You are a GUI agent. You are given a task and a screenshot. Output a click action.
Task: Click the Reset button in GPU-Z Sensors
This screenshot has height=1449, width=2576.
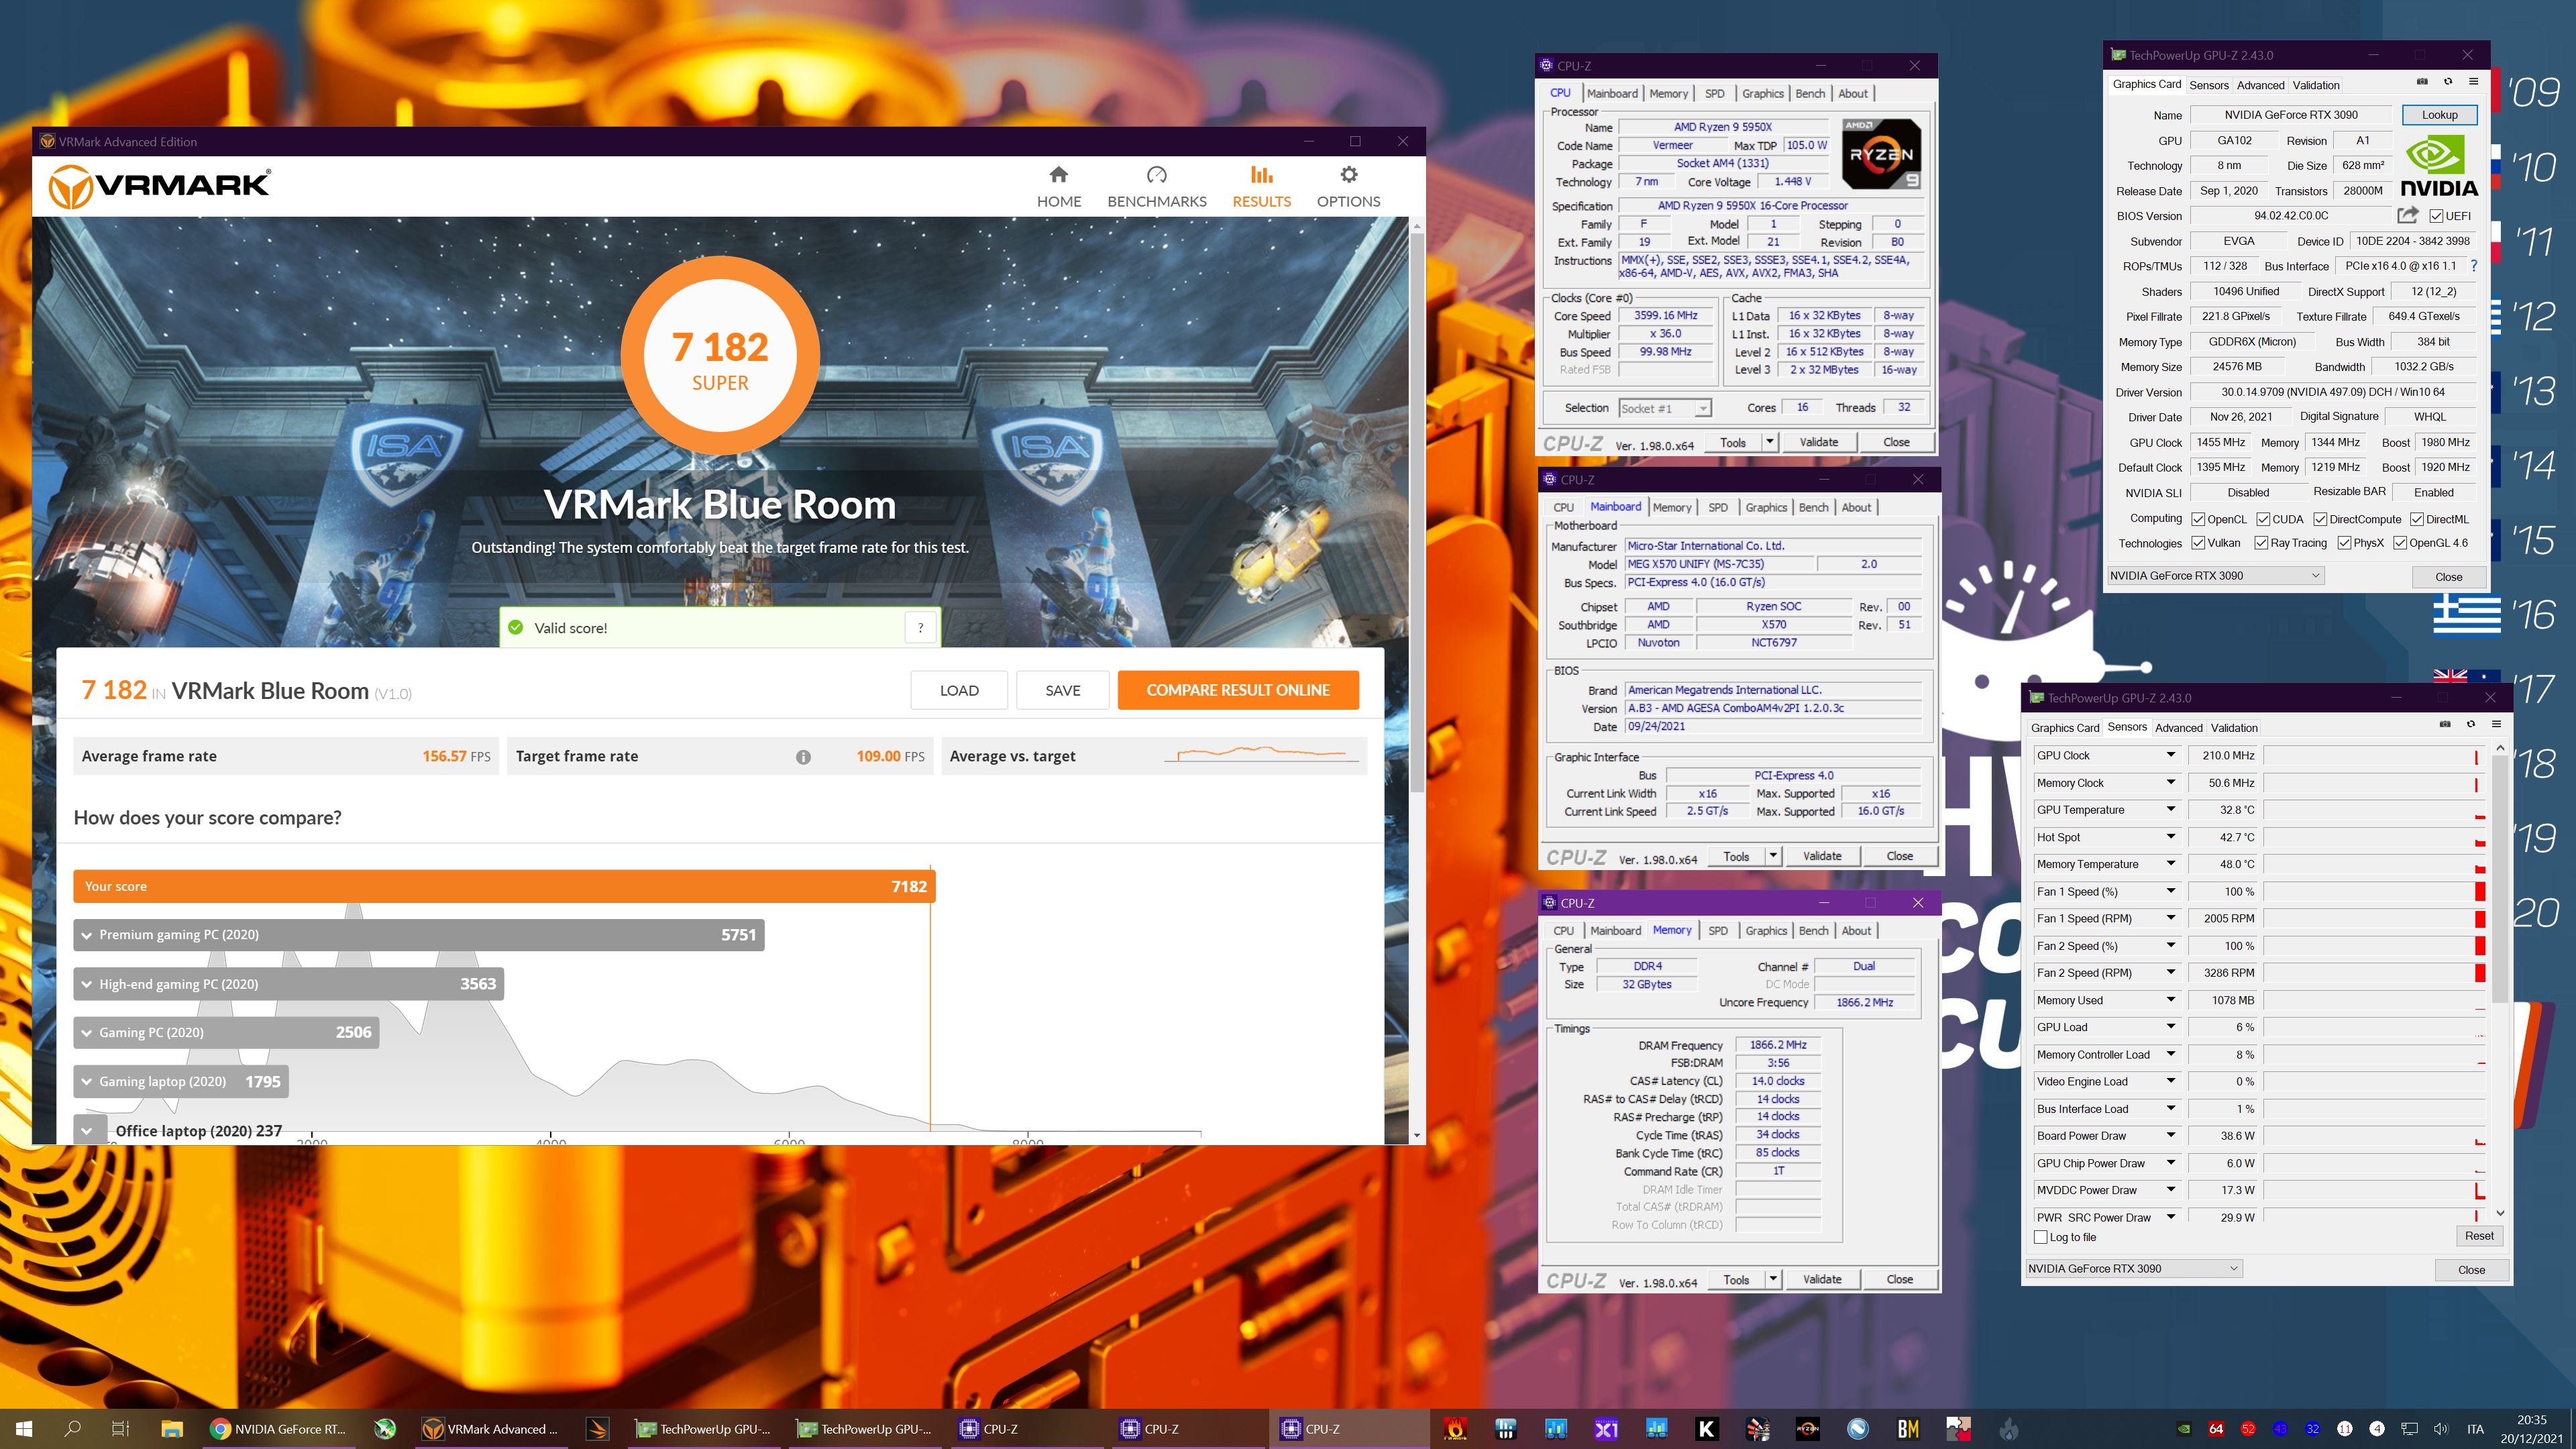pyautogui.click(x=2479, y=1236)
